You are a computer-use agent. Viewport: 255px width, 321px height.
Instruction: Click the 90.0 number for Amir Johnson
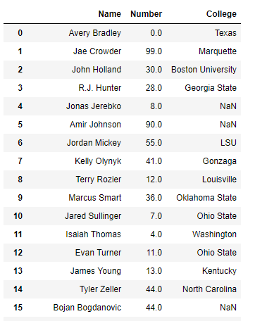pyautogui.click(x=154, y=125)
